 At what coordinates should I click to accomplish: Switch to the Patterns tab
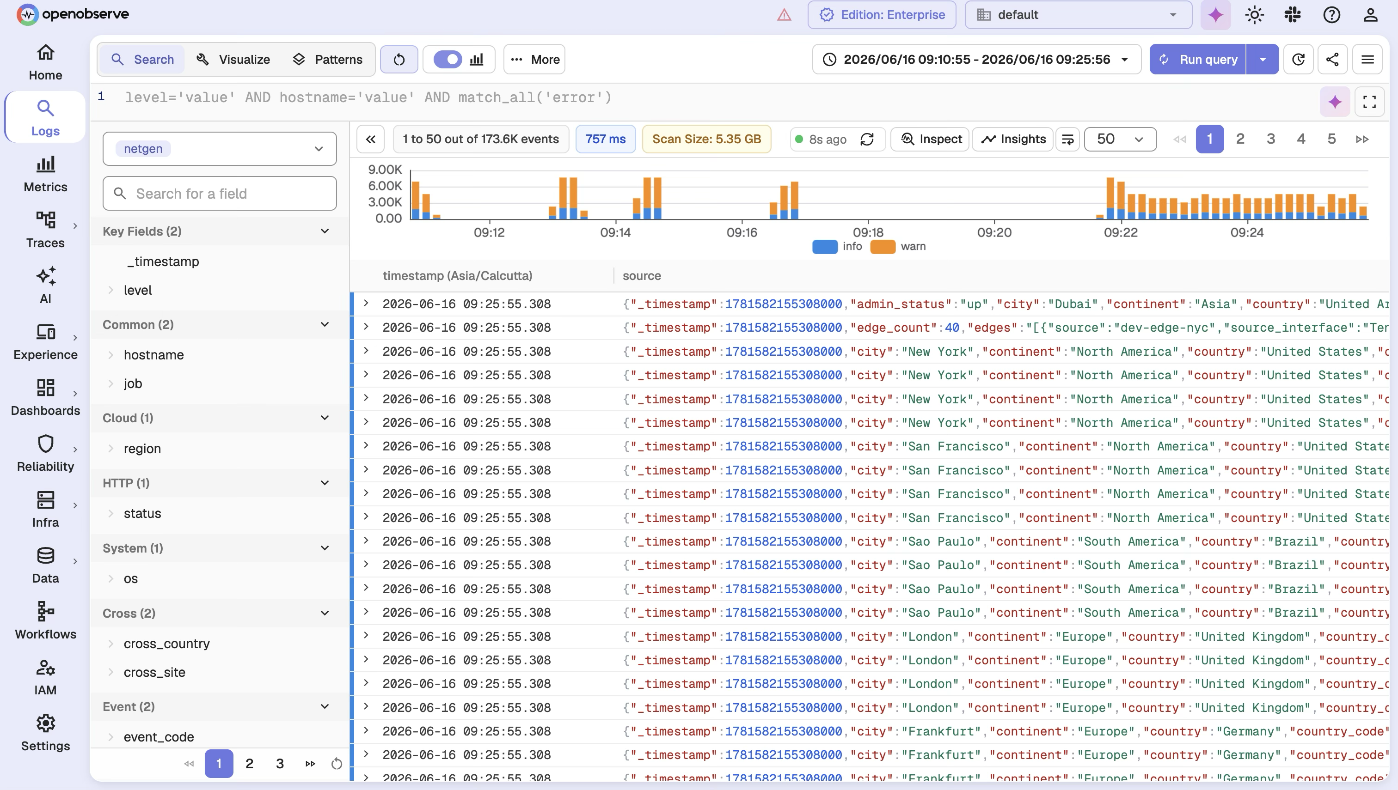[327, 59]
